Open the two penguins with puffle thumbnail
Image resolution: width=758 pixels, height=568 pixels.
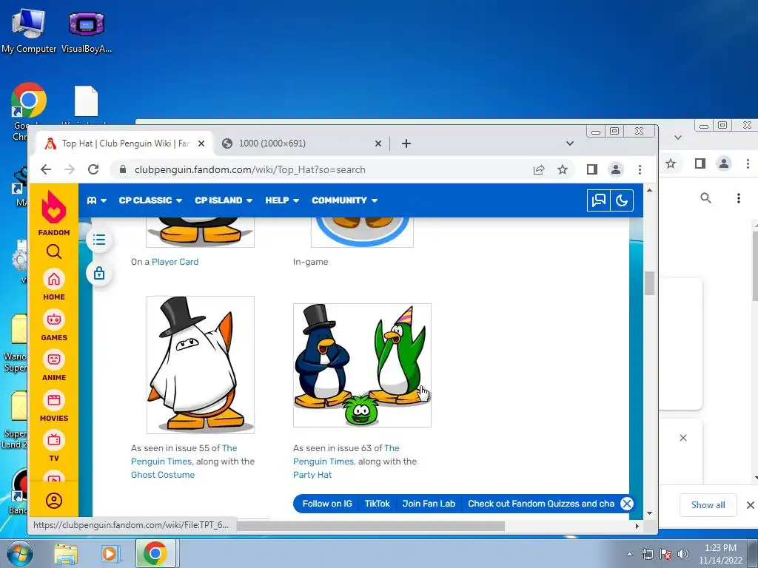[362, 365]
